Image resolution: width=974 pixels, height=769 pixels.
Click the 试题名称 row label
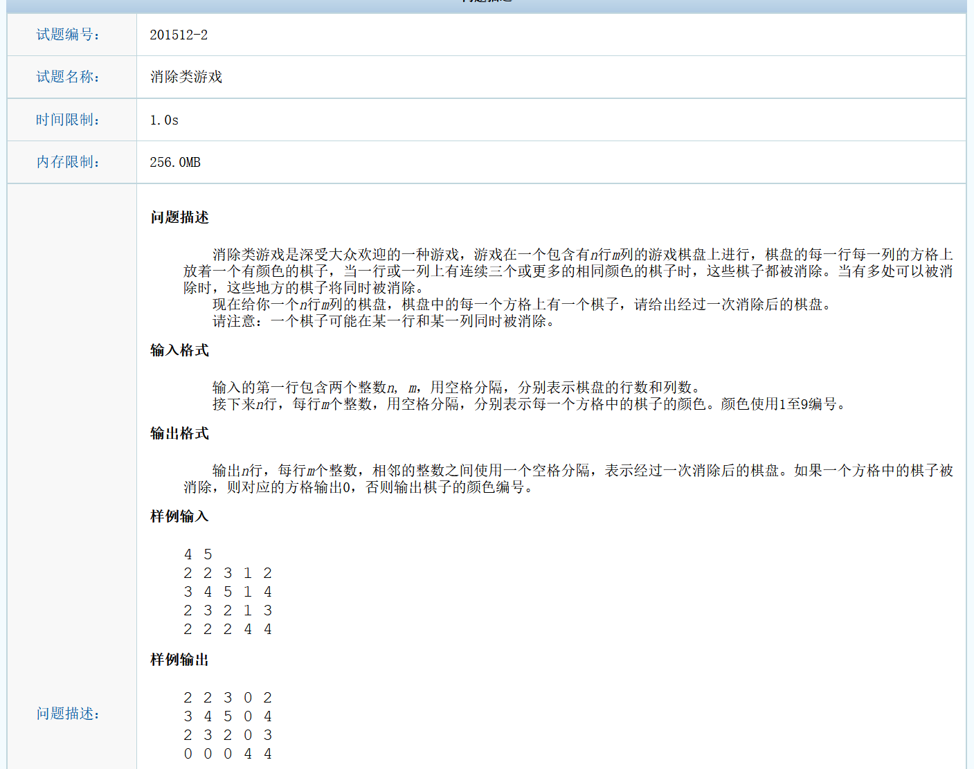68,77
